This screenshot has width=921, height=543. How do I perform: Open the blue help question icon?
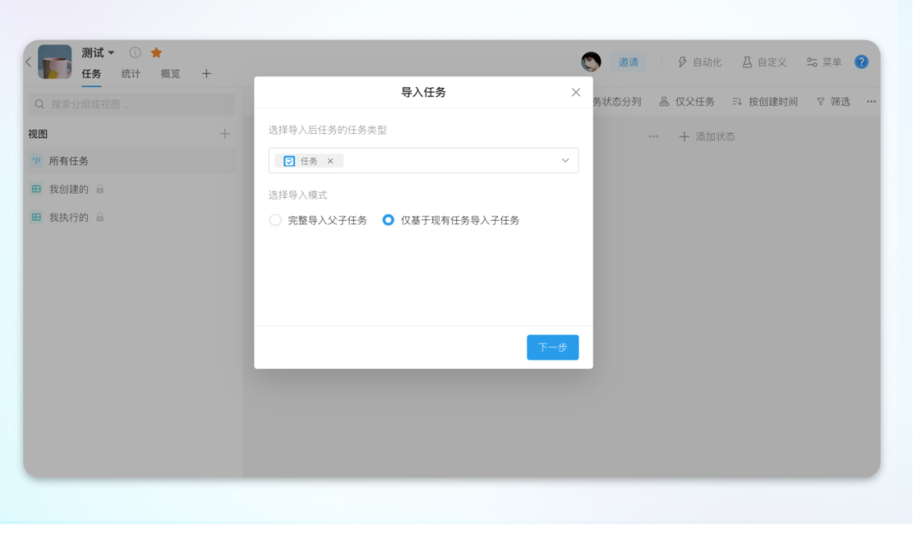[861, 62]
